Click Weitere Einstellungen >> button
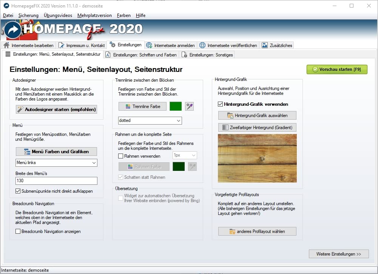This screenshot has width=378, height=274. tap(339, 254)
